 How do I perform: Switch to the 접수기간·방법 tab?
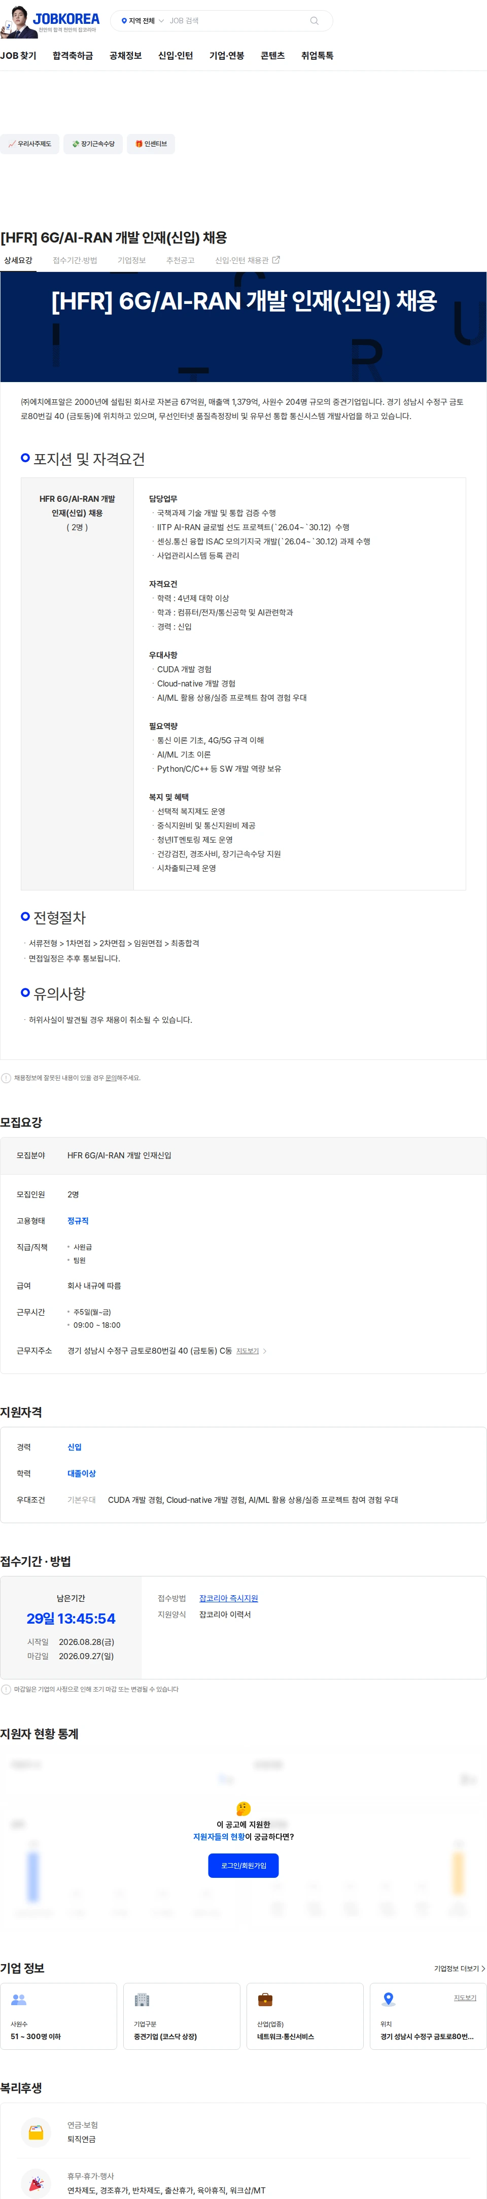point(75,260)
